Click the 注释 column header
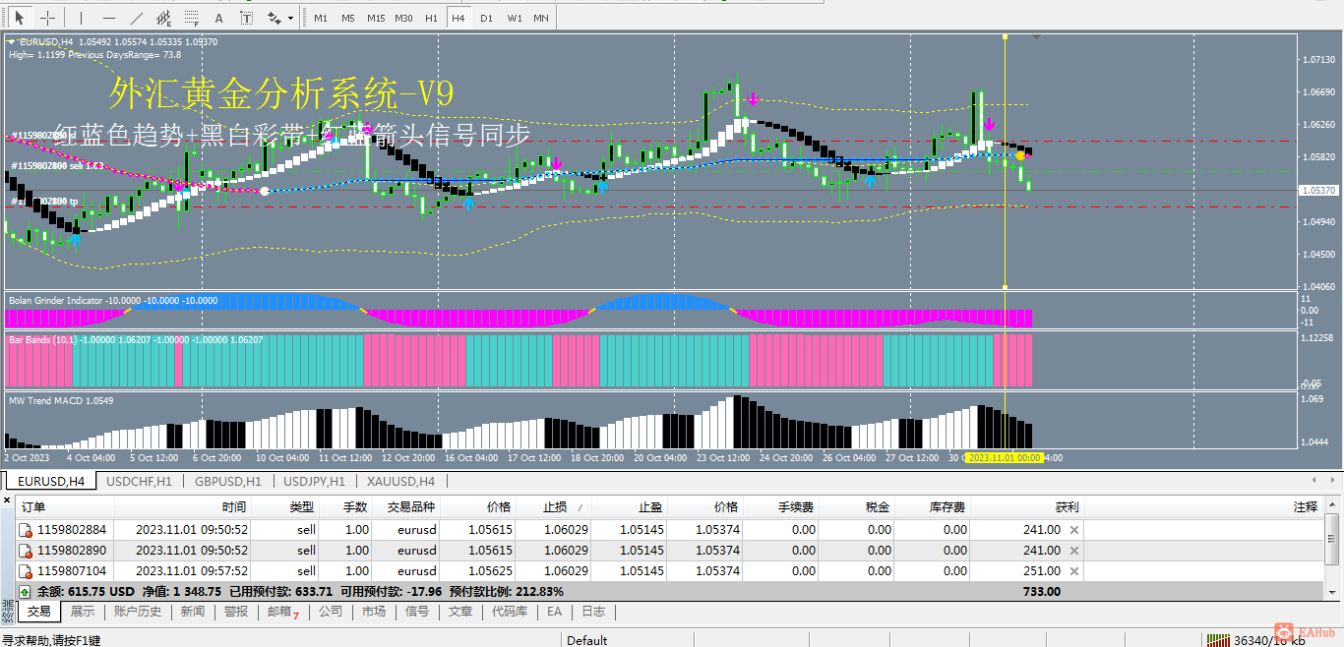Screen dimensions: 1344x647 [x=1204, y=506]
